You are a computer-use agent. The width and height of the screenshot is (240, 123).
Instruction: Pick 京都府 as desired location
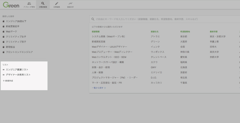point(184,72)
